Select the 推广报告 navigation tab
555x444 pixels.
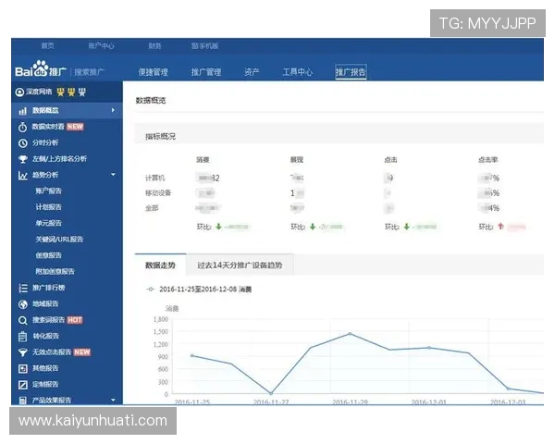tap(351, 72)
